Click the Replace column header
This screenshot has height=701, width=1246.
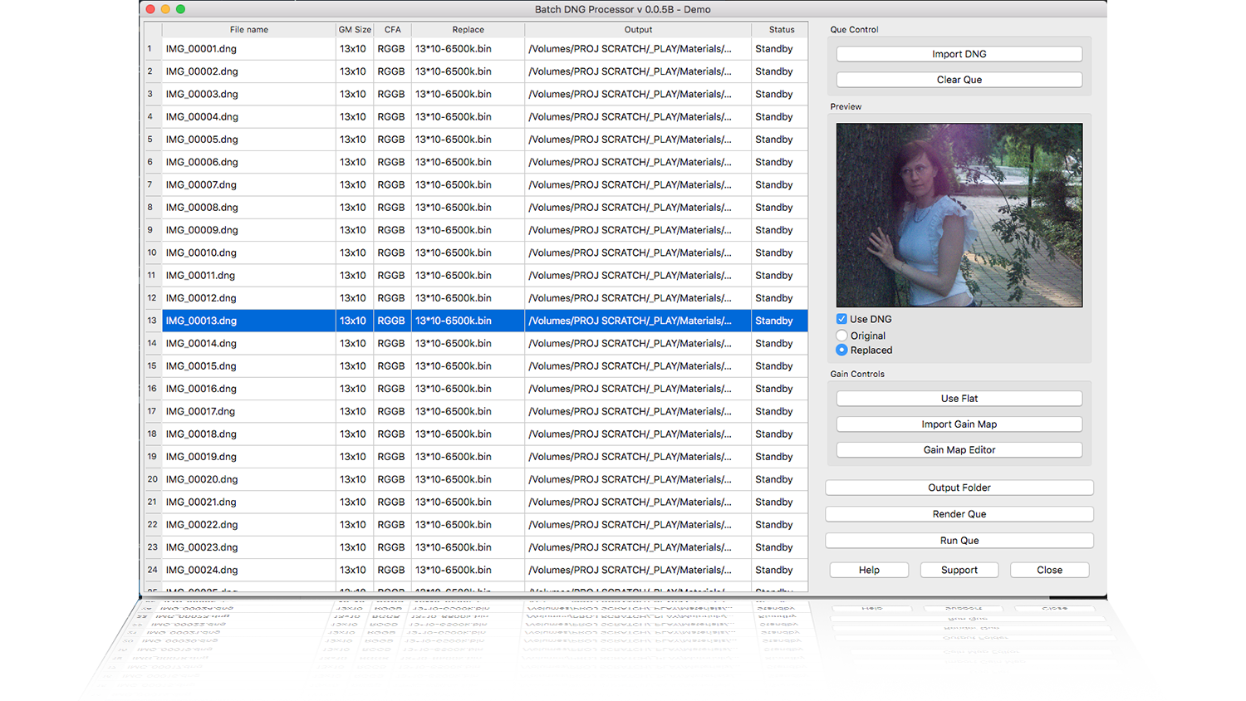coord(468,30)
